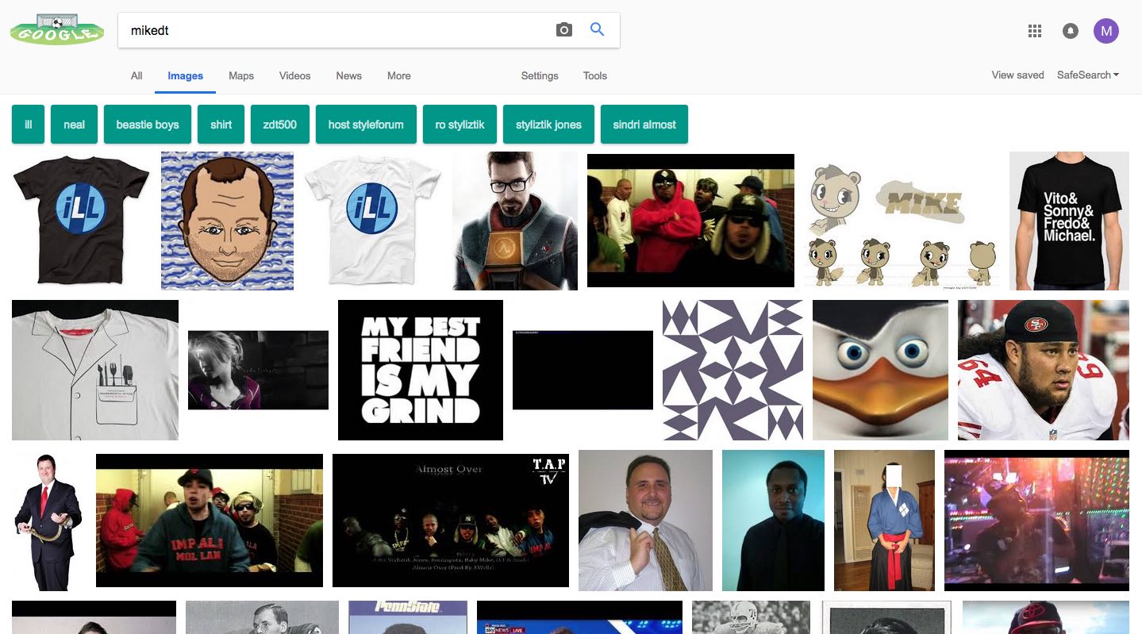1142x634 pixels.
Task: Open the 'Vito & Sonny' black shirt image
Action: 1068,221
